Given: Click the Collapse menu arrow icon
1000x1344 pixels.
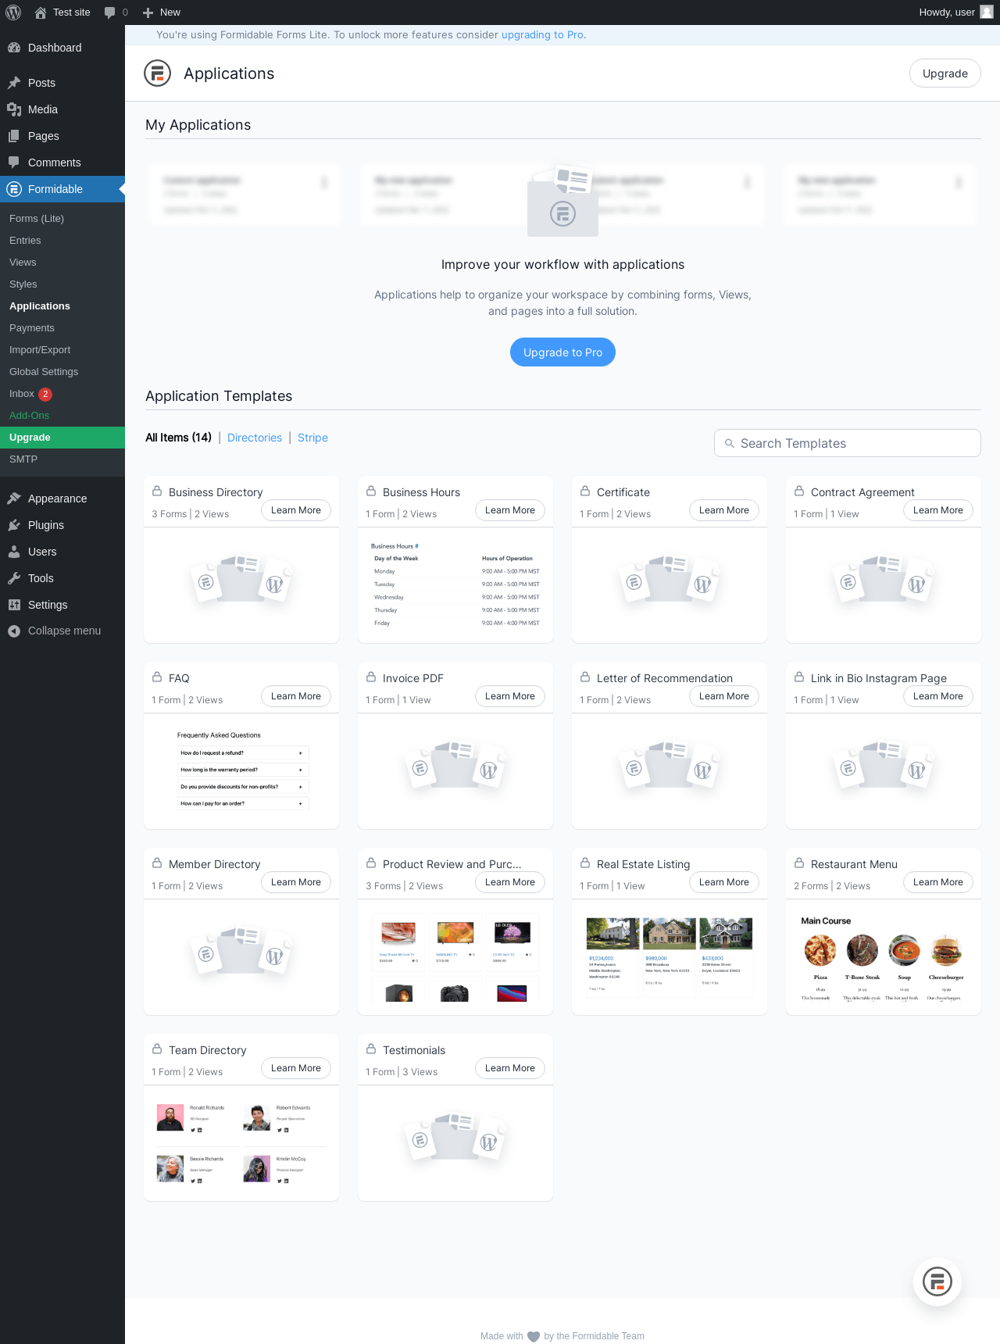Looking at the screenshot, I should click(x=14, y=631).
